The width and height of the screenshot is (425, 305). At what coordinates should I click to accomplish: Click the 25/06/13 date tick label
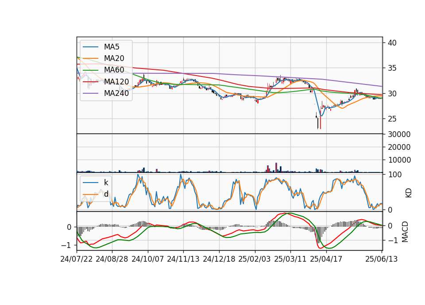pos(381,259)
